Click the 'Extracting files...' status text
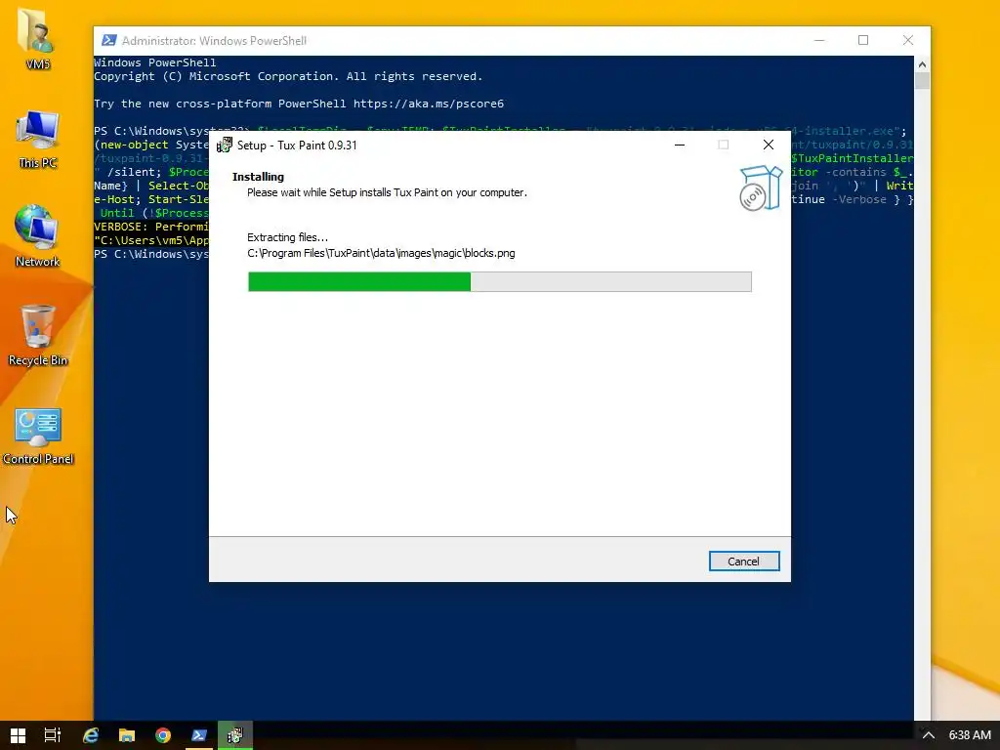The image size is (1000, 750). coord(288,237)
